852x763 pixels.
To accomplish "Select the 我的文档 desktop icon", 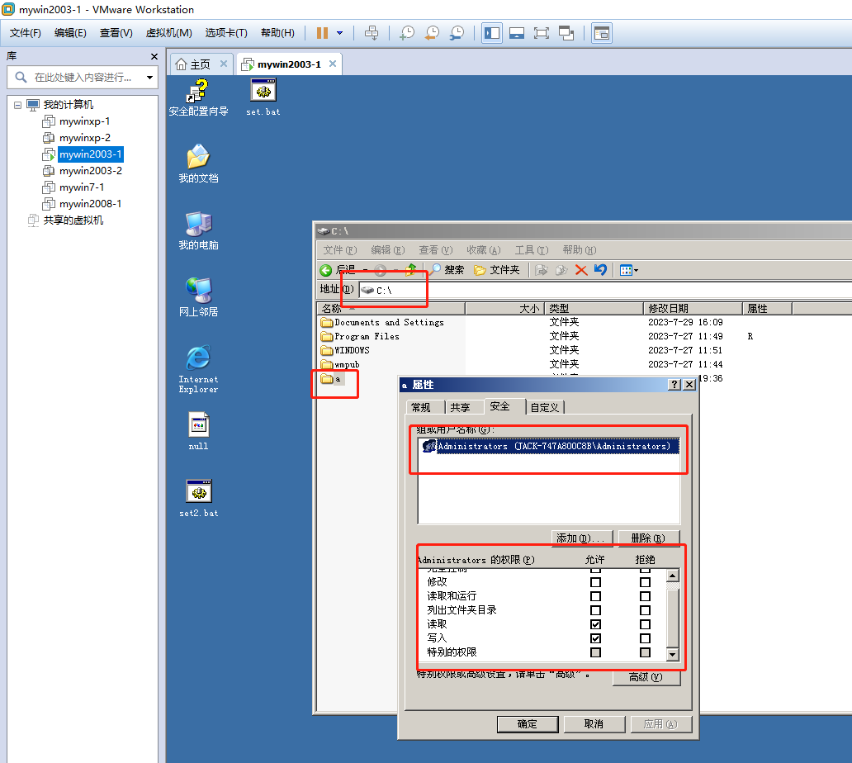I will (x=198, y=164).
